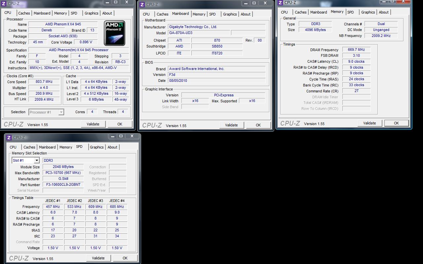Viewport: 423px width, 264px height.
Task: Switch to CPU tab in the SPD window
Action: tap(13, 147)
